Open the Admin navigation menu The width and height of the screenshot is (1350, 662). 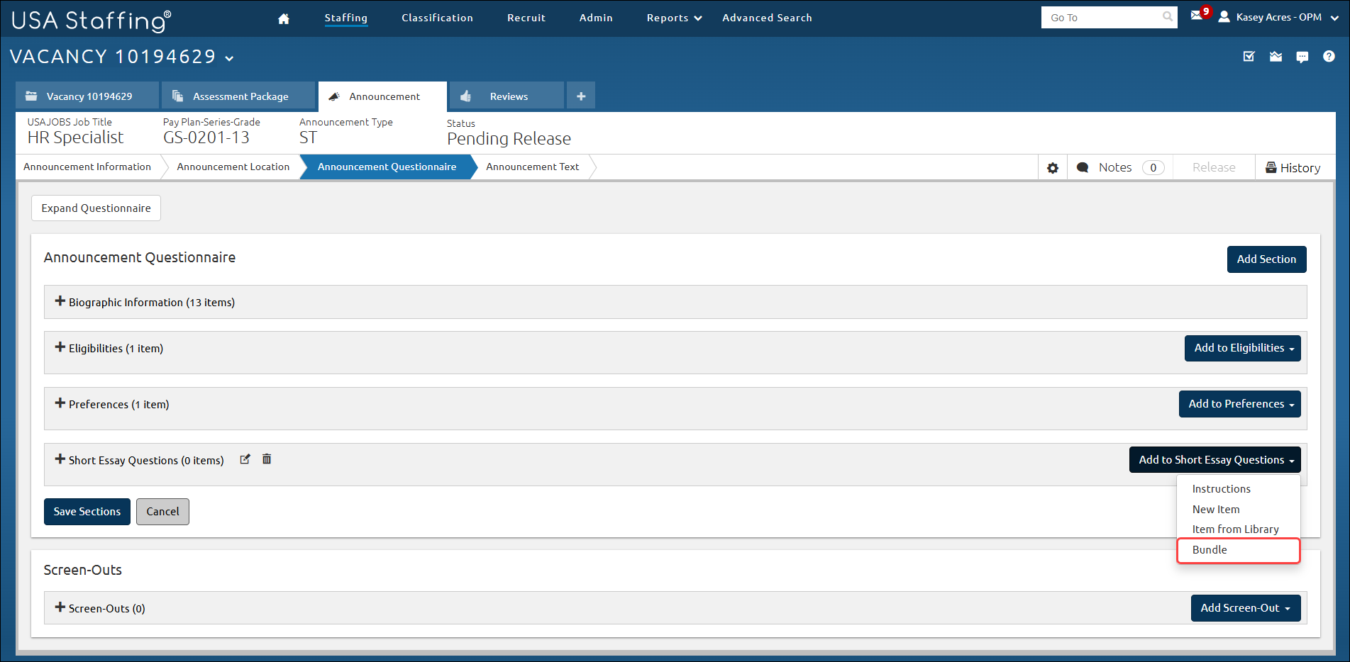[596, 18]
